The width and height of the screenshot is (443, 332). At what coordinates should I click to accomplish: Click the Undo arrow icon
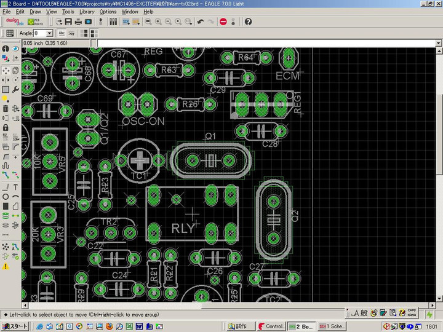(201, 22)
